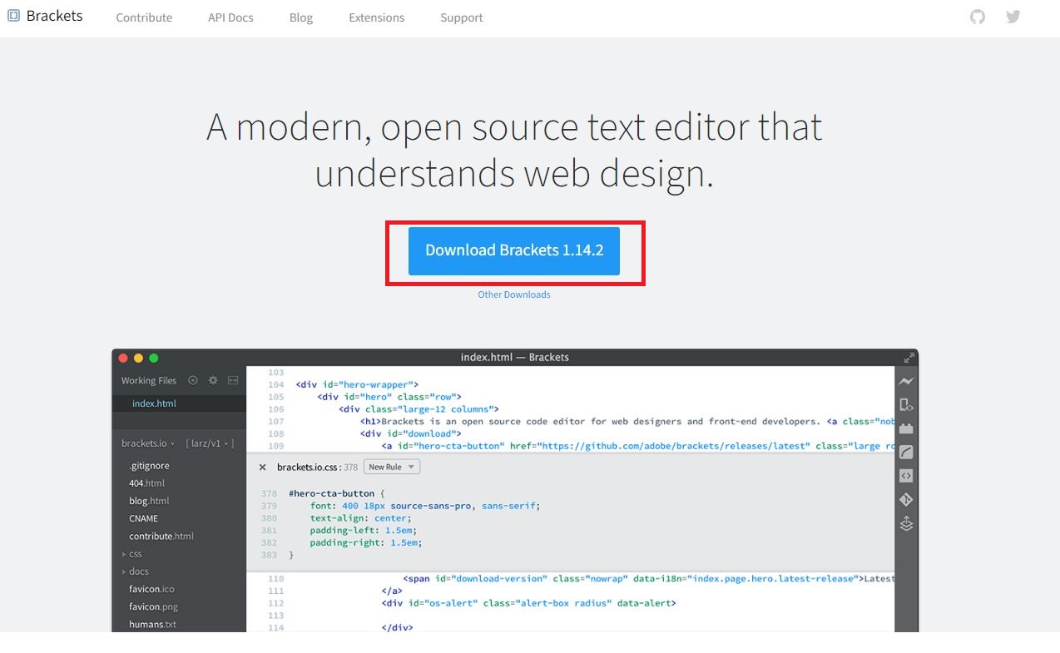Select favicon.png in the file tree
Image resolution: width=1060 pixels, height=653 pixels.
coord(153,606)
